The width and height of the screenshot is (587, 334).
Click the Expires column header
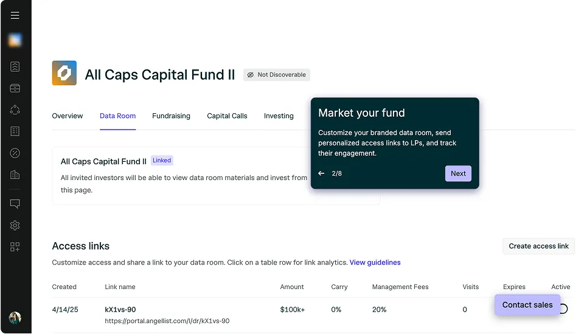point(514,287)
